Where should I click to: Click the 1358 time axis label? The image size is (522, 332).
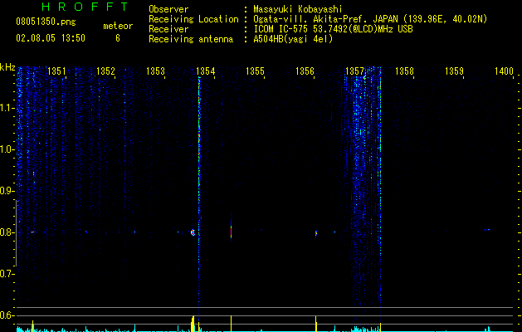(x=404, y=71)
